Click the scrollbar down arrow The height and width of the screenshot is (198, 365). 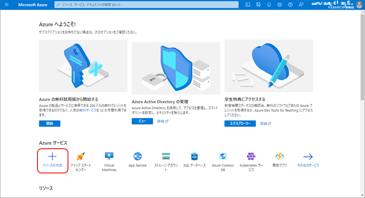tap(363, 196)
